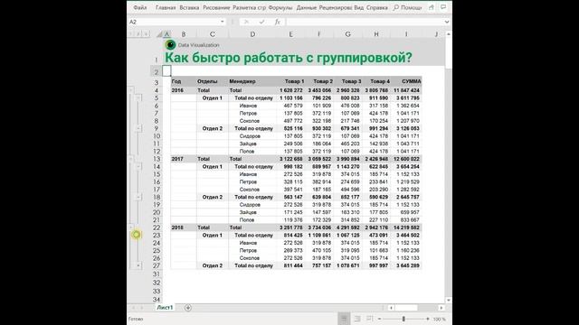
Task: Click outline level 2 button
Action: click(x=138, y=34)
